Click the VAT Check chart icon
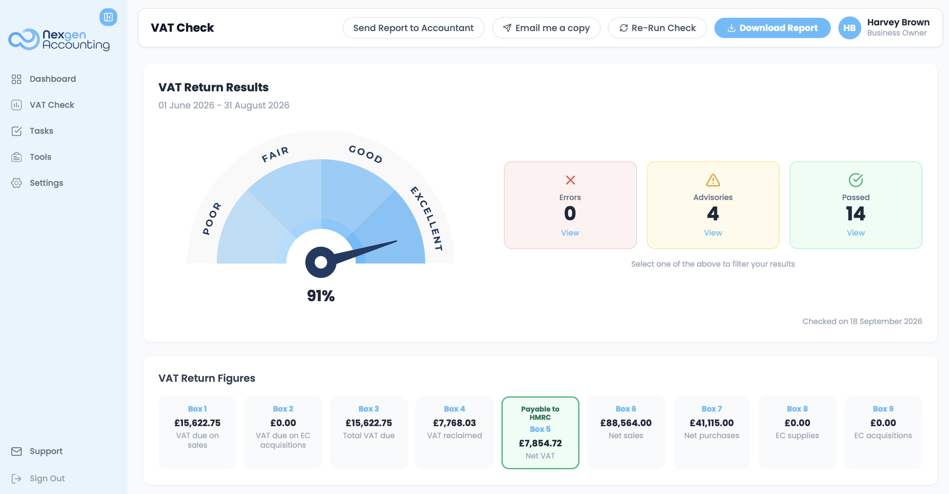 click(16, 105)
